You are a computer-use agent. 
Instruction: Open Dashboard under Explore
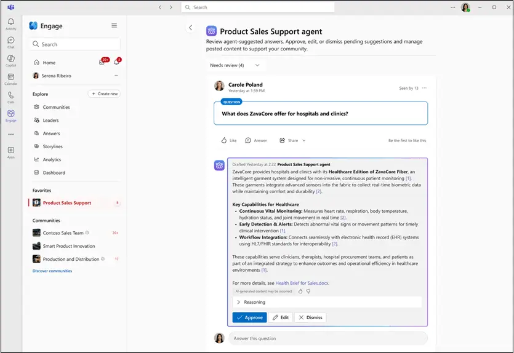54,173
